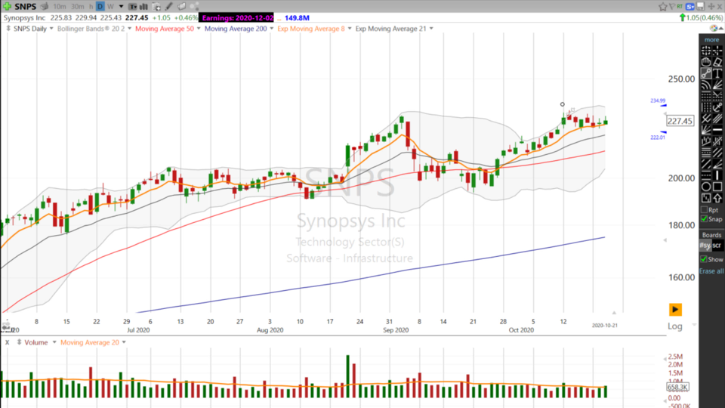The height and width of the screenshot is (408, 725).
Task: Click the save disk icon
Action: (x=701, y=7)
